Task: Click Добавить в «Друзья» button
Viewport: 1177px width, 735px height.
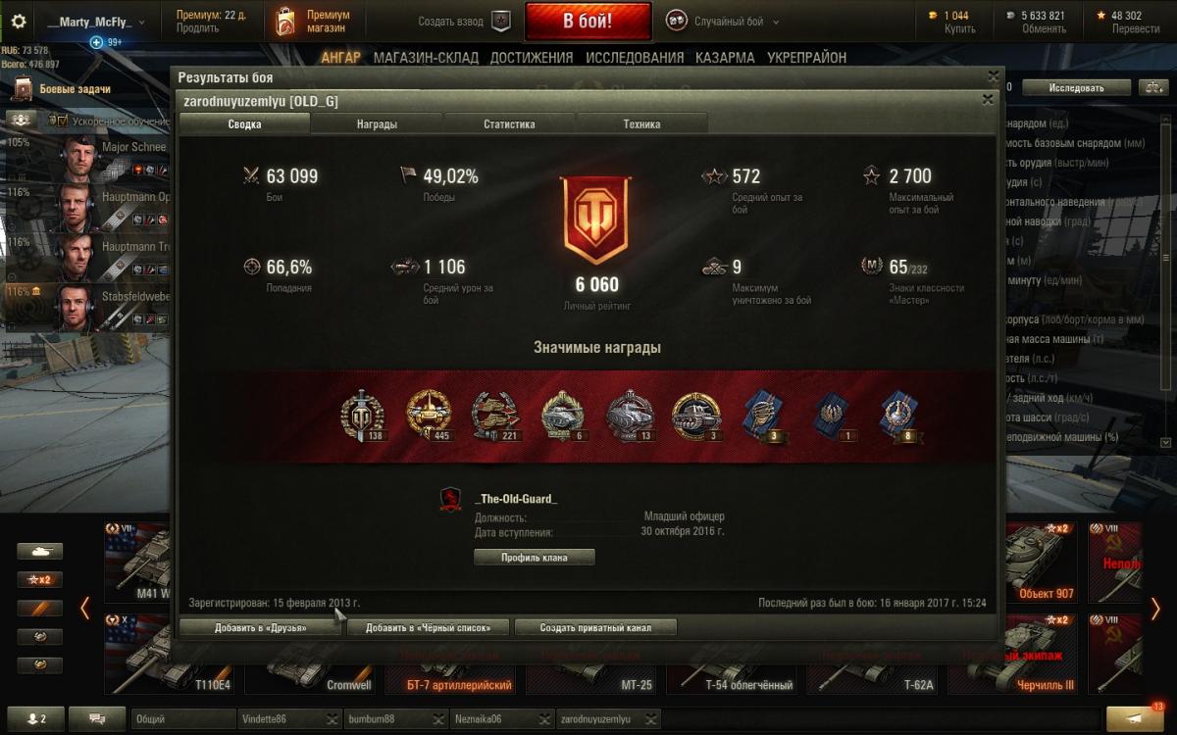Action: pyautogui.click(x=261, y=627)
